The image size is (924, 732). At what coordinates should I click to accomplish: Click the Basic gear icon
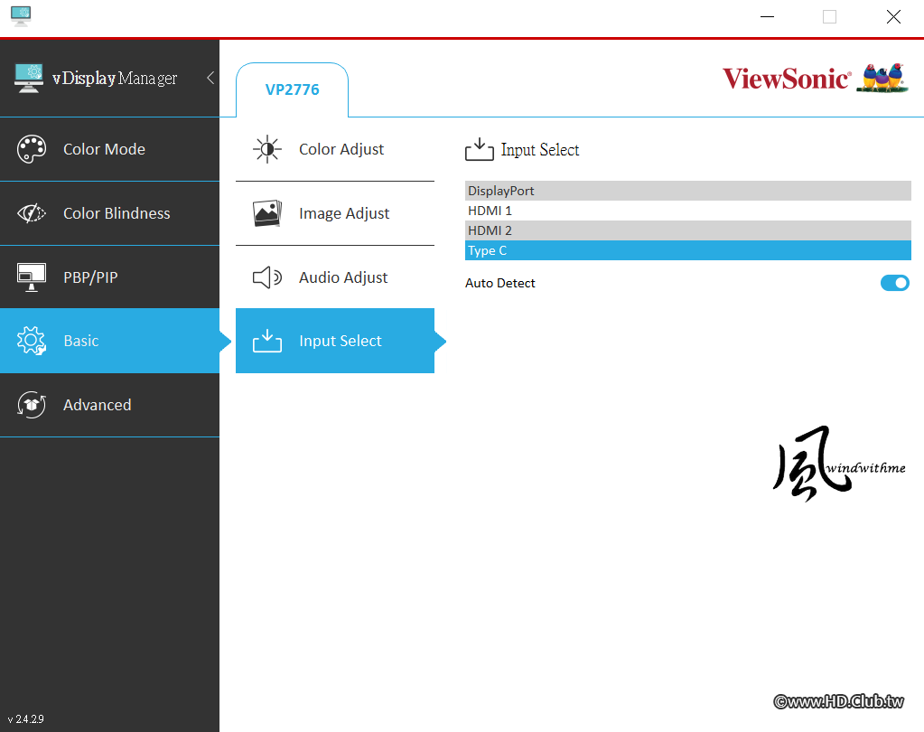click(32, 341)
